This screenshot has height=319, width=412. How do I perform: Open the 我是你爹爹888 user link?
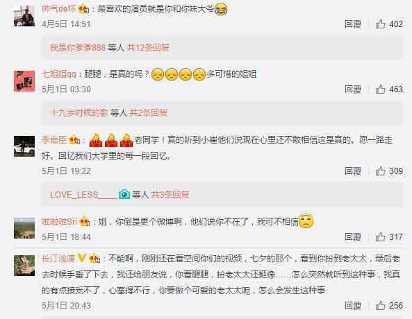coord(78,47)
